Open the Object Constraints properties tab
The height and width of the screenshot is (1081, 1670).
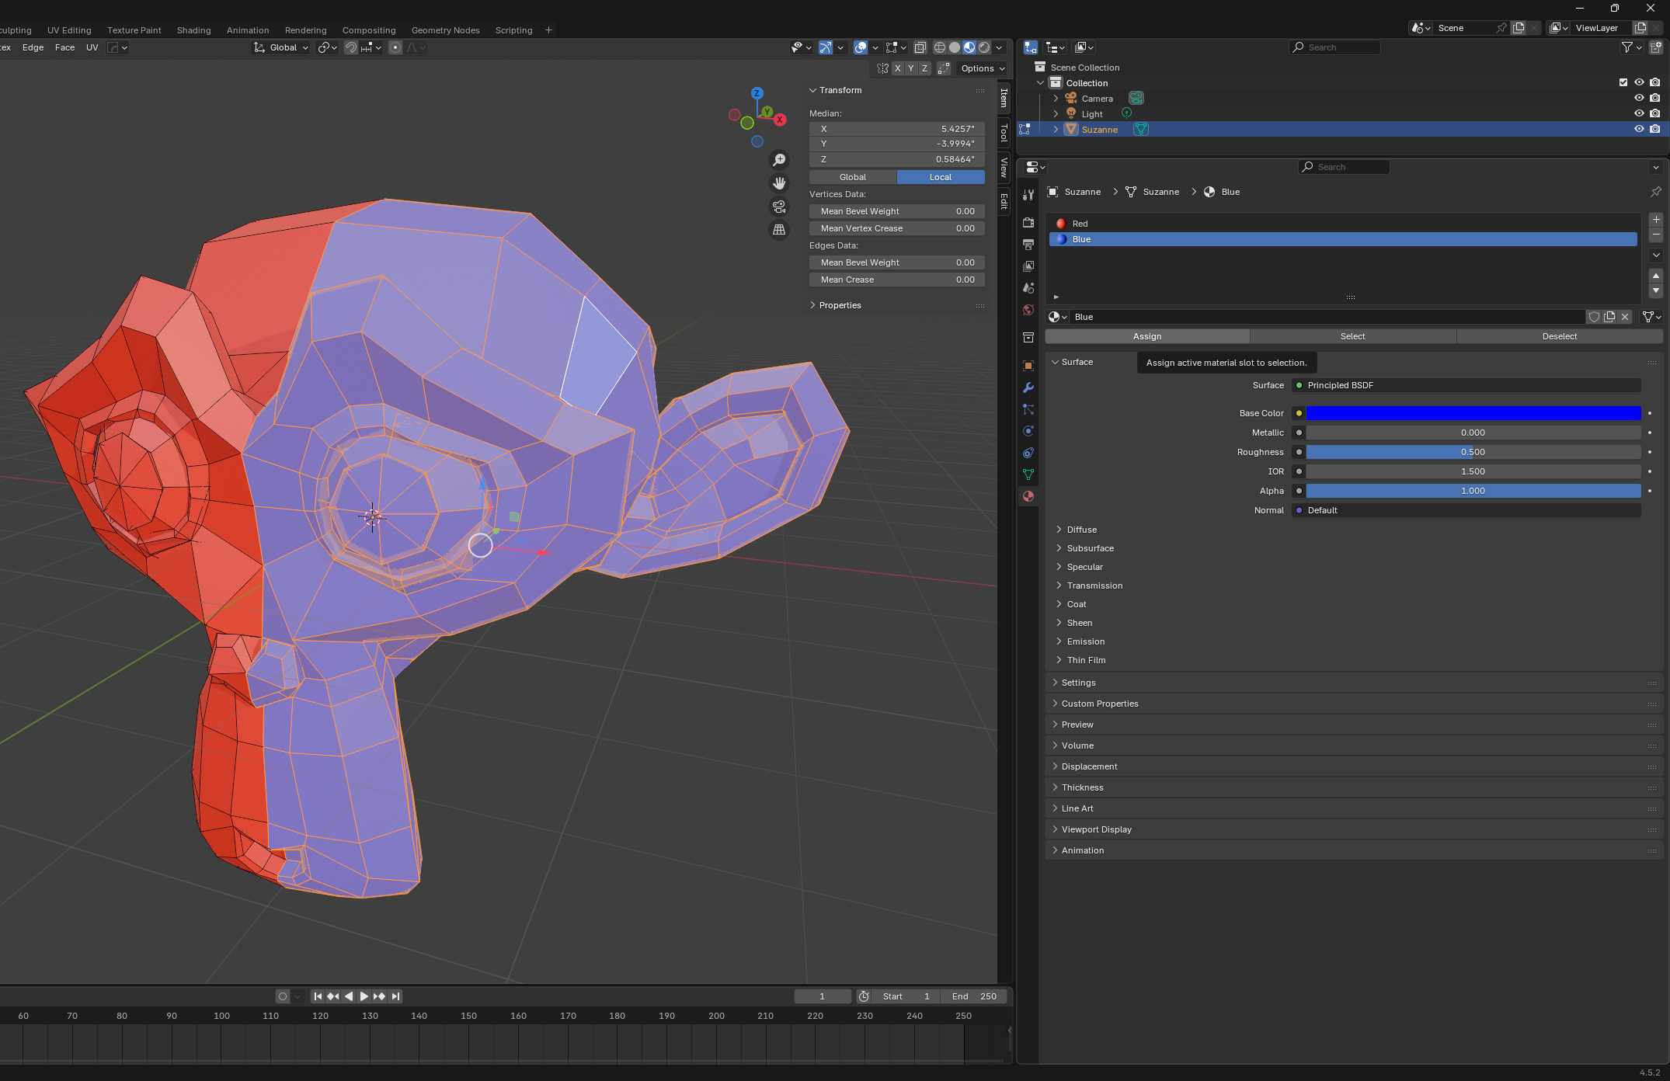tap(1028, 452)
